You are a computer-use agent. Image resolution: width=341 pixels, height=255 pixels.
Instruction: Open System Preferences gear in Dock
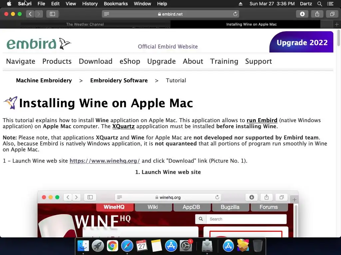coord(186,246)
